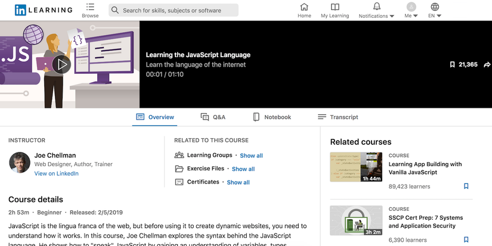Click the Learning Groups people icon

(x=179, y=155)
